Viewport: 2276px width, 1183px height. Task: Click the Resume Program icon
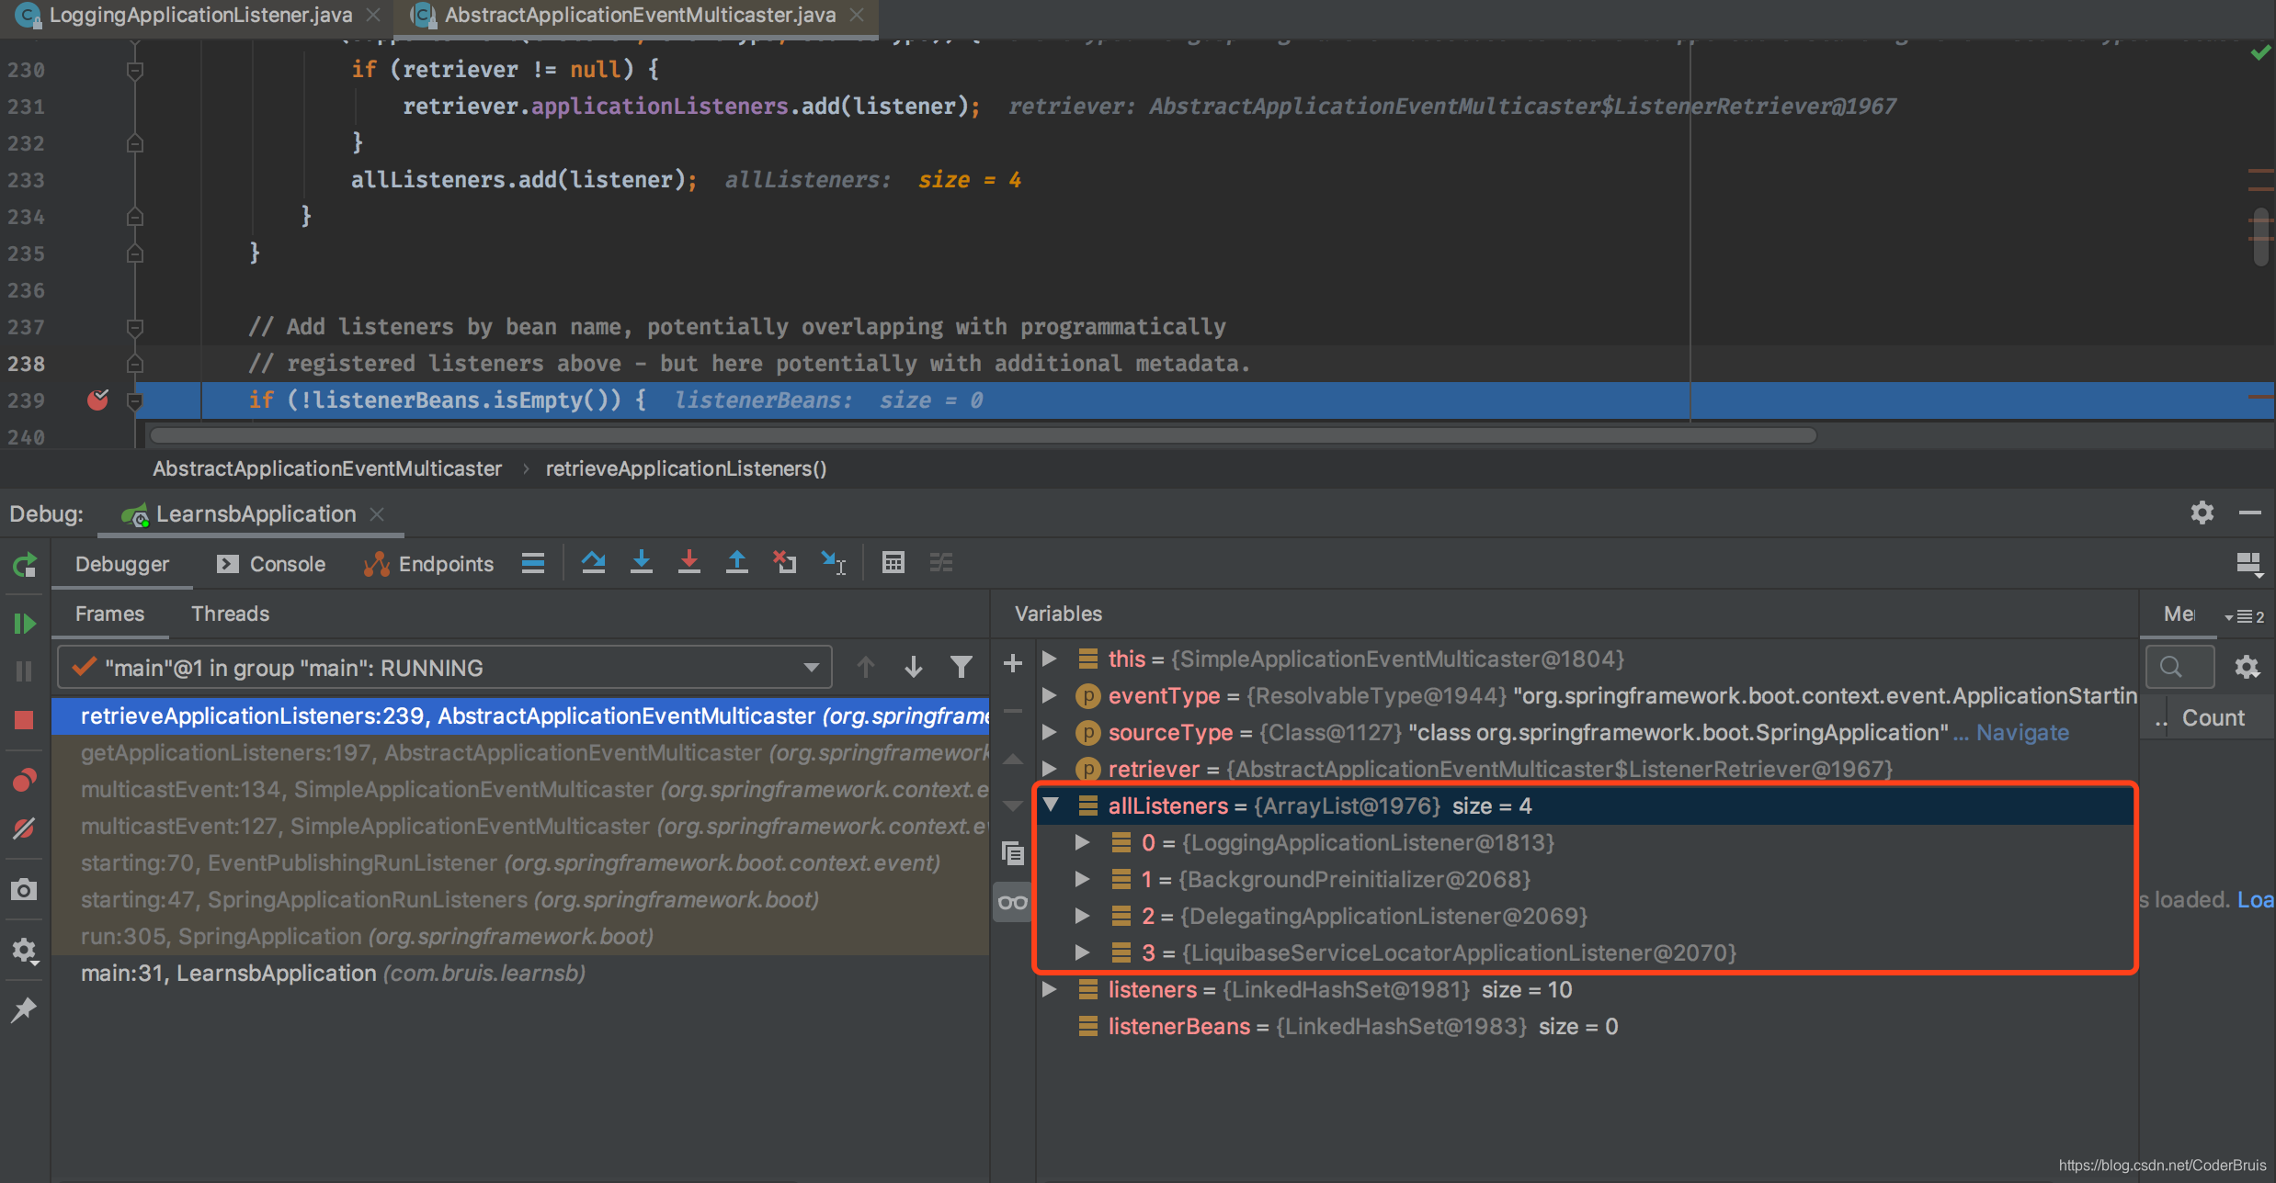tap(25, 624)
